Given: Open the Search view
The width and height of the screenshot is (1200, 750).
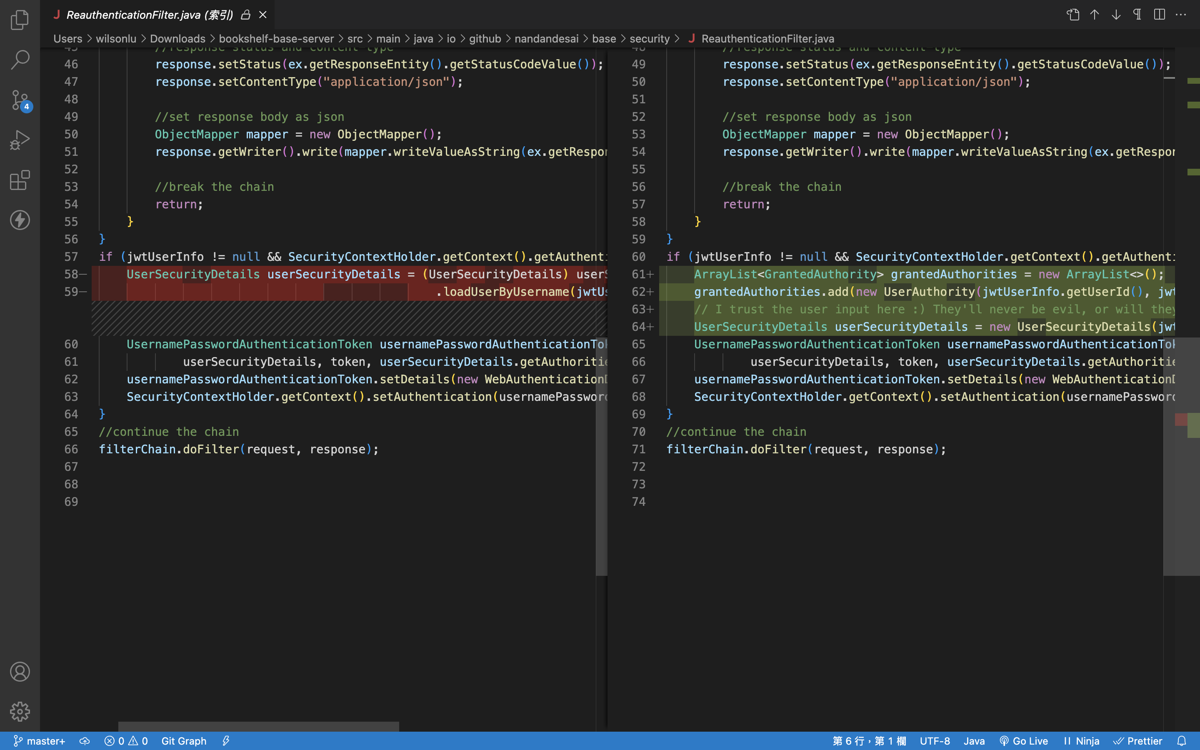Looking at the screenshot, I should point(20,60).
